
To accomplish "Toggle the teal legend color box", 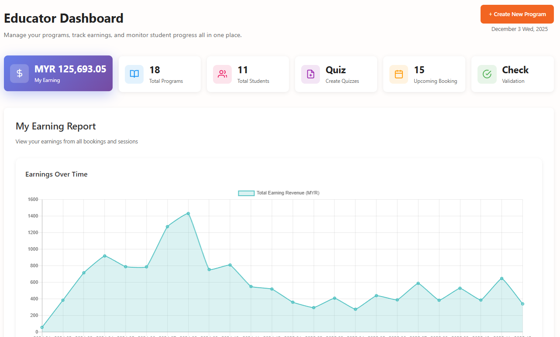I will point(246,193).
